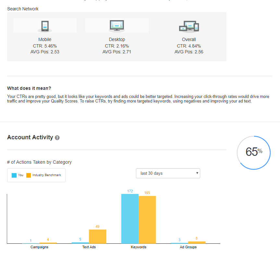This screenshot has width=280, height=260.
Task: Click the 65% circular progress score
Action: tap(254, 152)
